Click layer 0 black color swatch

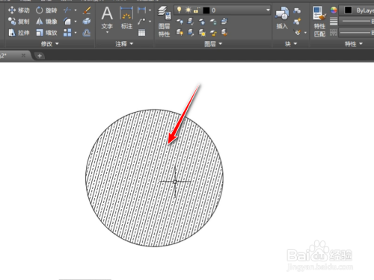tap(206, 10)
